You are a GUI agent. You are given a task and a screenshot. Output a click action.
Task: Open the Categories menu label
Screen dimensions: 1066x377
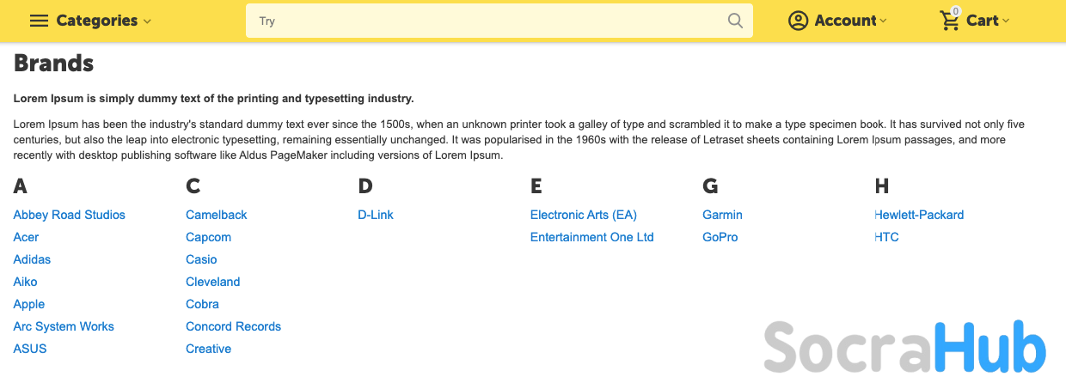(97, 21)
